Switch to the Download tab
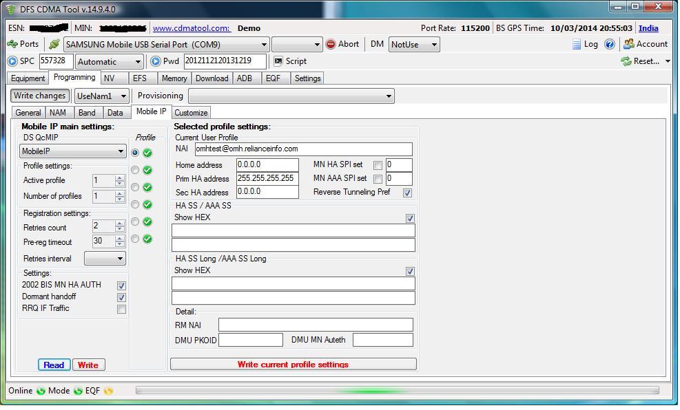This screenshot has width=680, height=410. (x=212, y=78)
